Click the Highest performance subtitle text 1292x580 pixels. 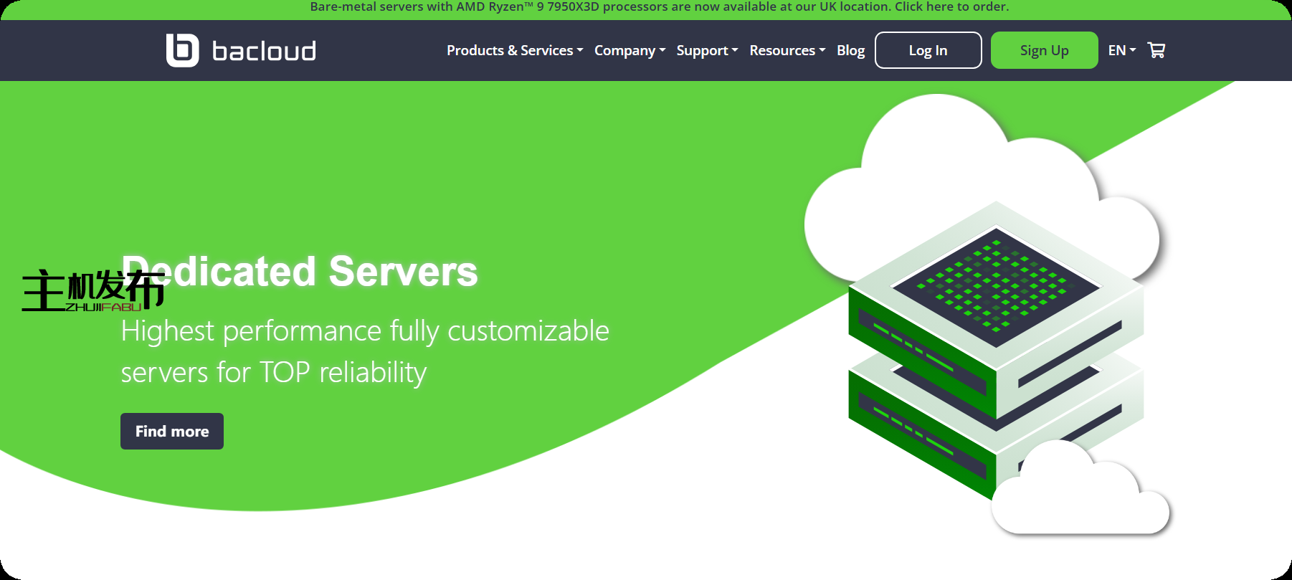tap(364, 351)
